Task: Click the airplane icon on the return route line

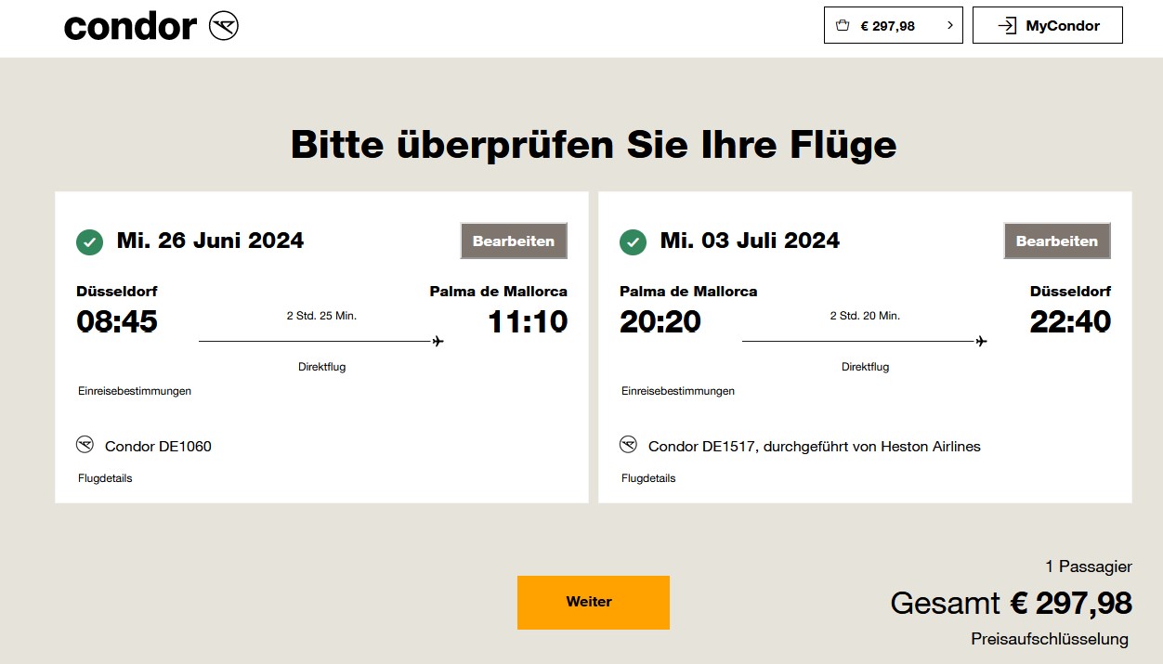Action: [x=980, y=340]
